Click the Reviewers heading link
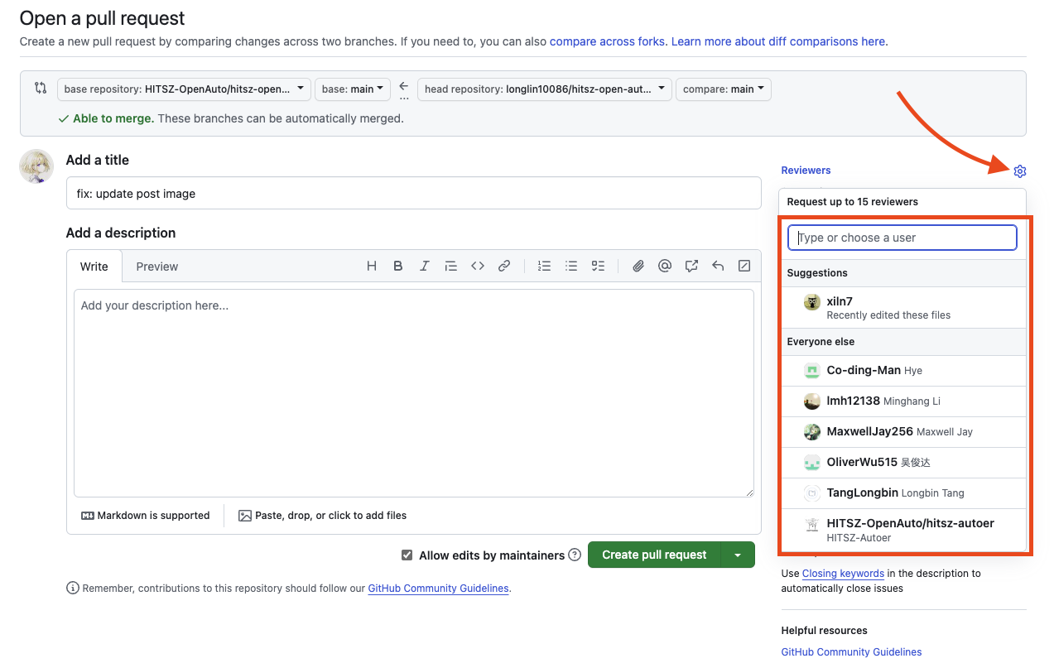The width and height of the screenshot is (1054, 668). click(x=806, y=171)
